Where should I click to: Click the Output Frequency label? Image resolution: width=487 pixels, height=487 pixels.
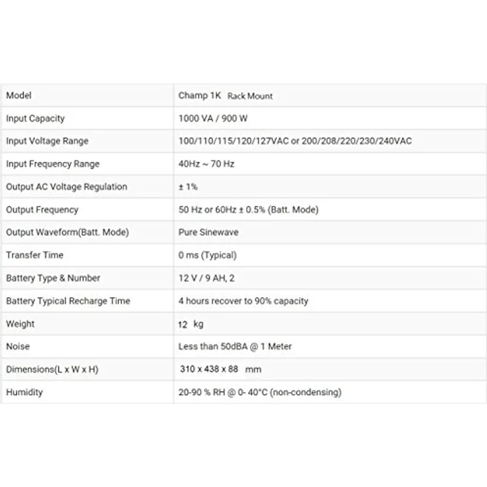42,210
